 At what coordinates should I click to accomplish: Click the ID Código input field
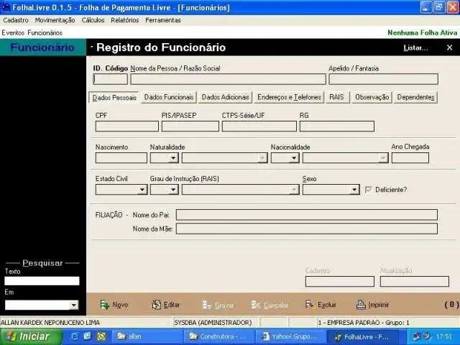(x=110, y=79)
